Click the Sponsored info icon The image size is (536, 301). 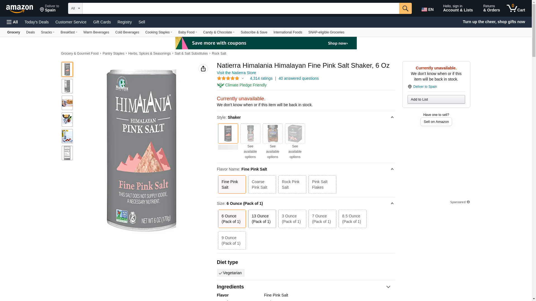tap(468, 202)
